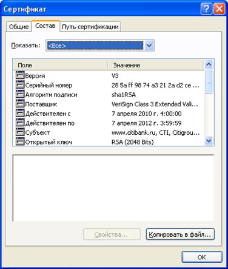The height and width of the screenshot is (269, 228).
Task: Click the www.citibank.ru subject value
Action: (x=155, y=133)
